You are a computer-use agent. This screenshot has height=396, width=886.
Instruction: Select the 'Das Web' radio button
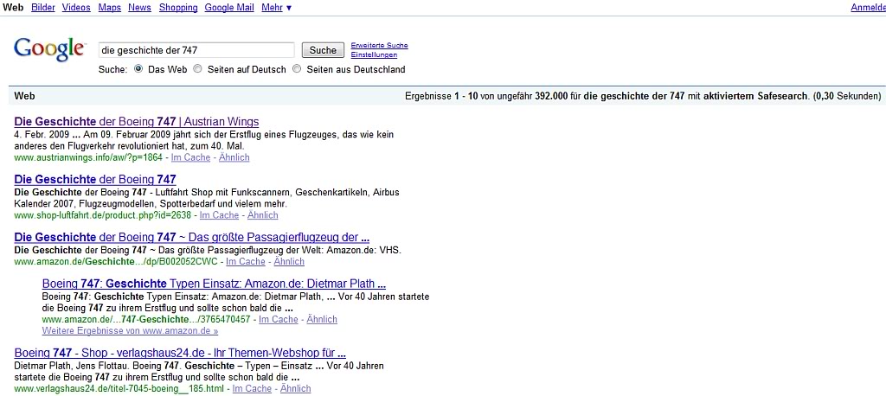coord(138,69)
